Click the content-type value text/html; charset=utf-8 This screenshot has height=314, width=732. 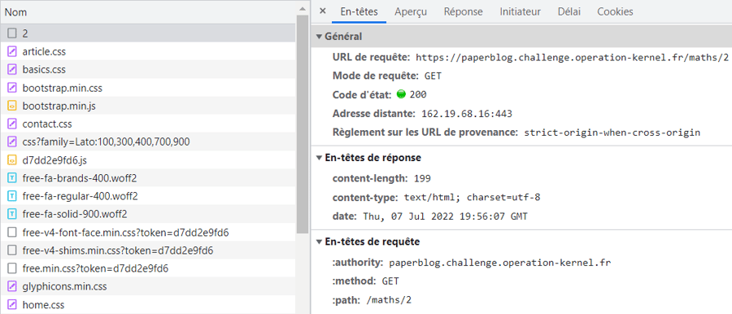click(x=472, y=197)
